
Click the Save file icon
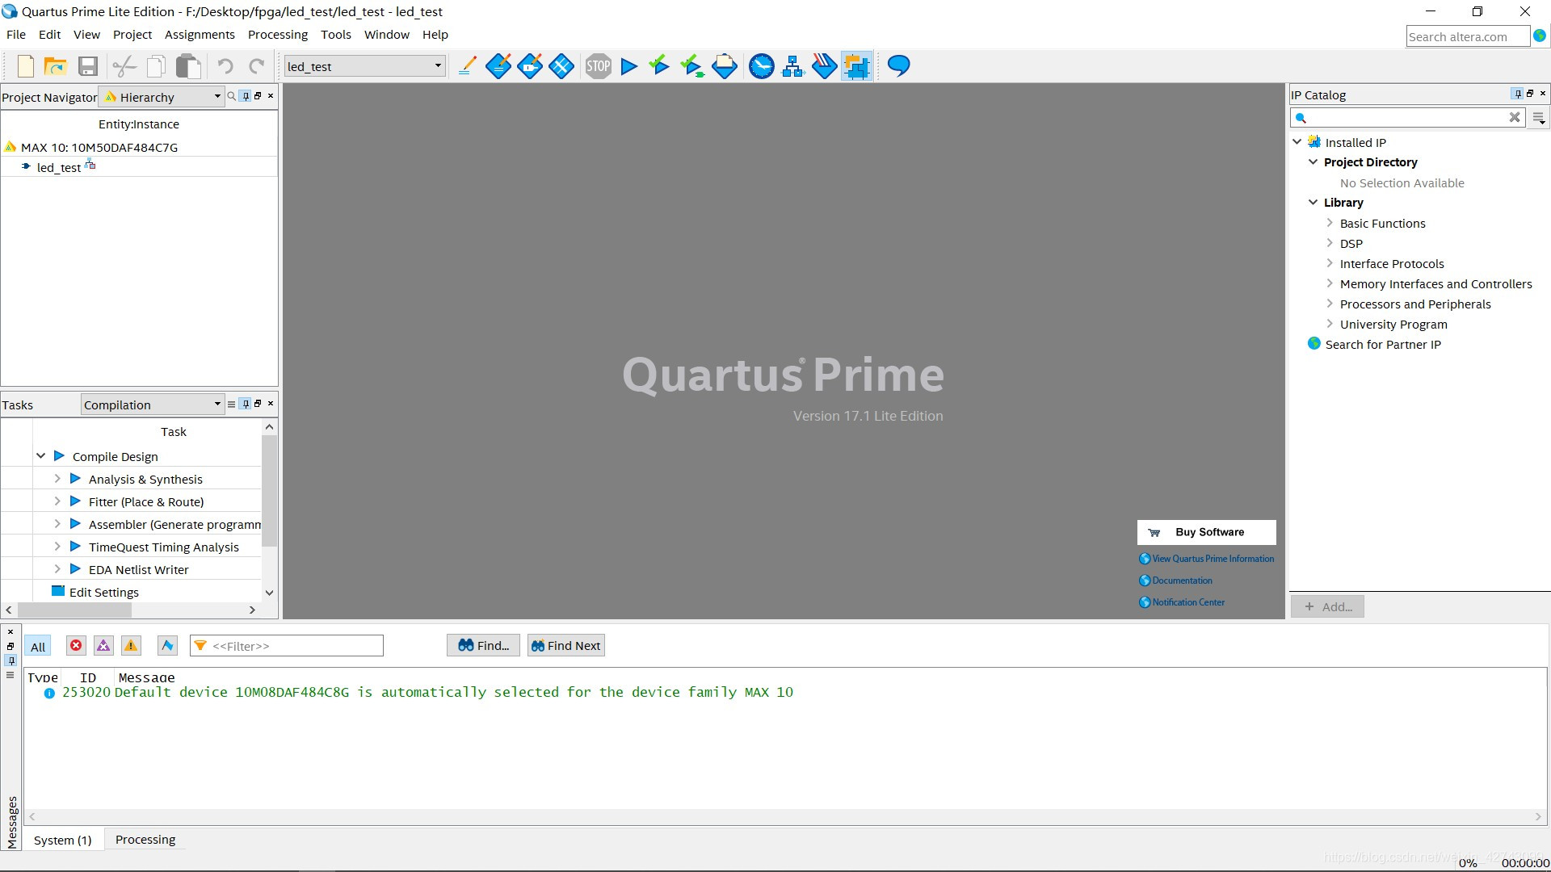[x=88, y=66]
